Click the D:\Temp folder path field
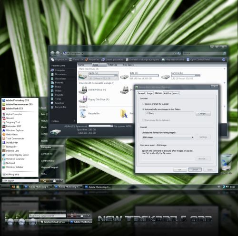Image resolution: width=238 pixels, height=236 pixels. tap(169, 113)
